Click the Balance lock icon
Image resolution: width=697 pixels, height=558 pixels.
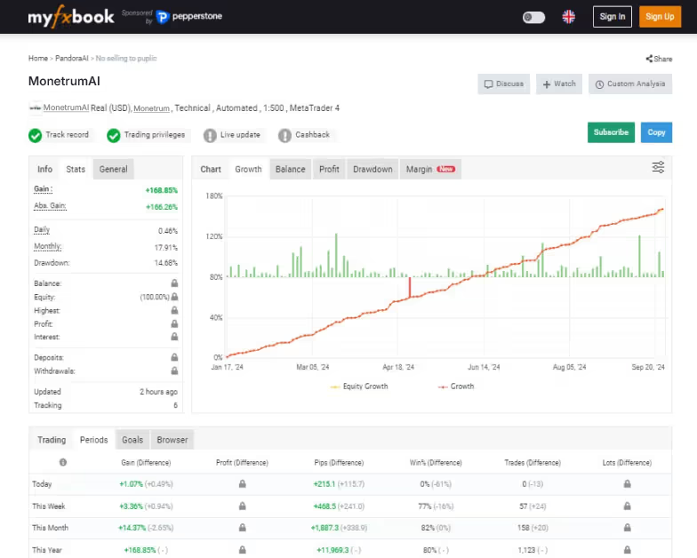click(174, 283)
